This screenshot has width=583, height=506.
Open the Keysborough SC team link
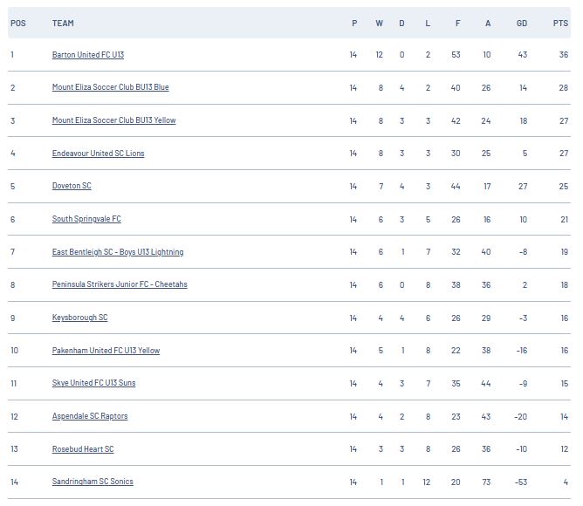pos(80,318)
